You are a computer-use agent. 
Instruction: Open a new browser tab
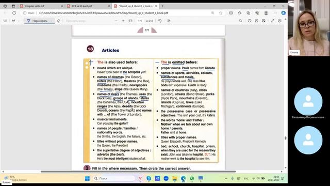[162, 6]
